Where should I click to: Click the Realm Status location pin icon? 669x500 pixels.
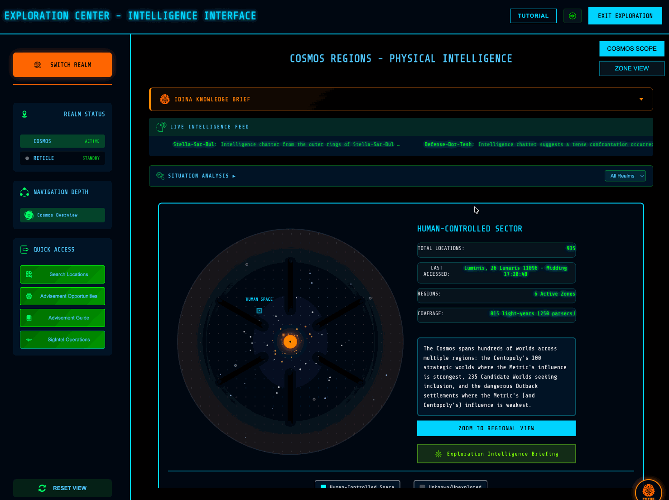[x=24, y=114]
